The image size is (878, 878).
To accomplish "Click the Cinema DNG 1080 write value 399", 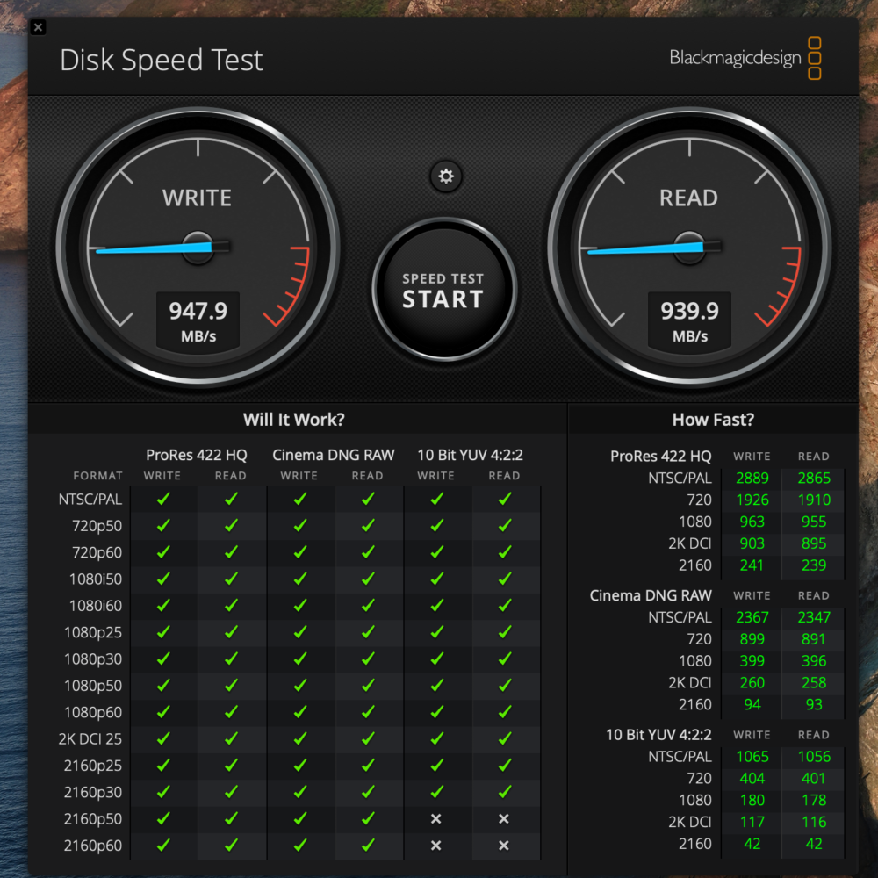I will (752, 661).
